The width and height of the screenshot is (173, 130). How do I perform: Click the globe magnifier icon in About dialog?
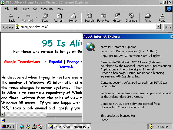click(90, 47)
